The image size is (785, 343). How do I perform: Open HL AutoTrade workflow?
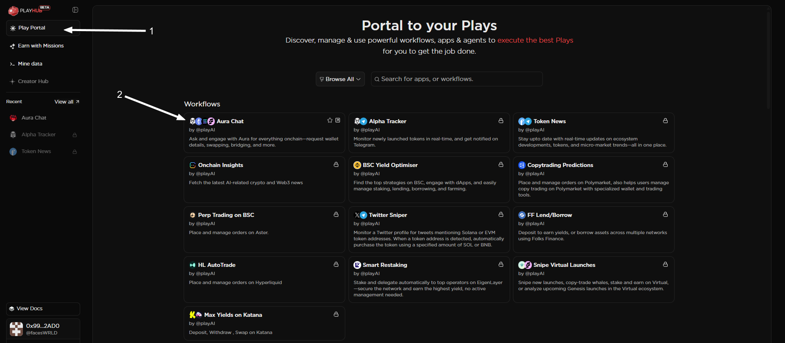click(x=264, y=280)
